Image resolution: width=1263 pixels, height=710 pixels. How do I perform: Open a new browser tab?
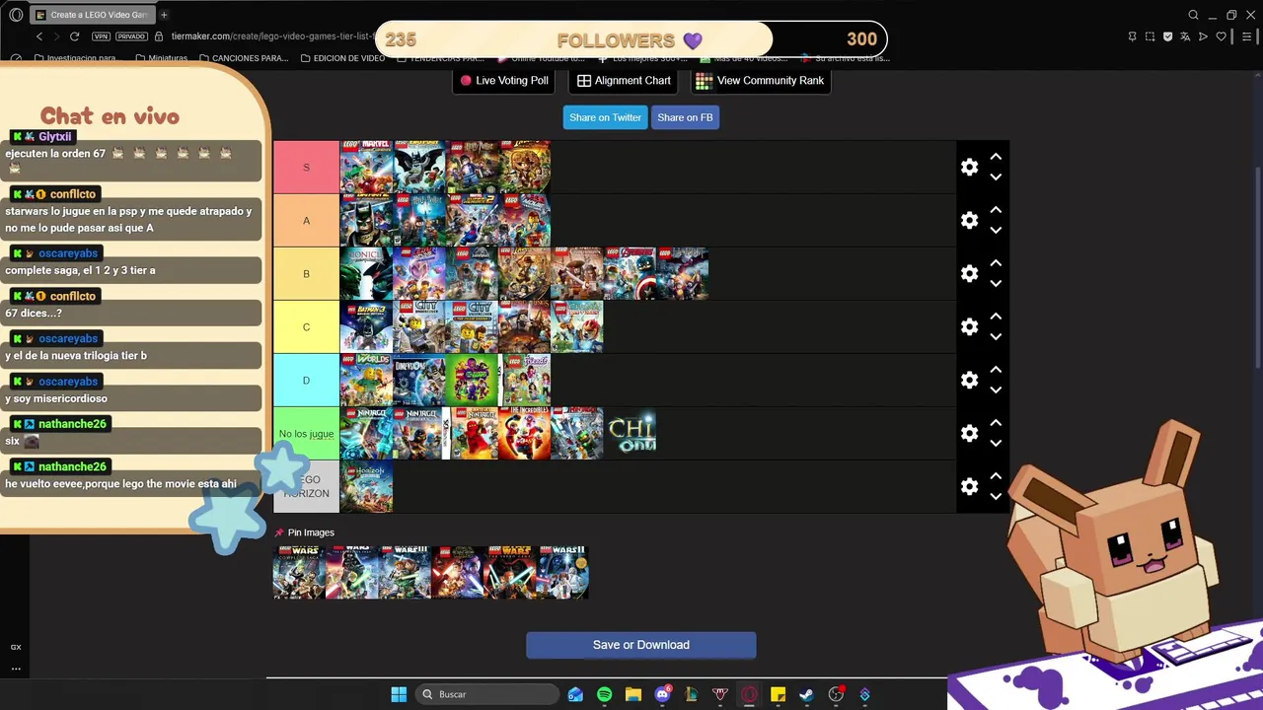164,15
